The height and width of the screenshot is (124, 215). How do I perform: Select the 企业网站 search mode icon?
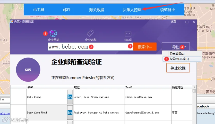coord(53,33)
